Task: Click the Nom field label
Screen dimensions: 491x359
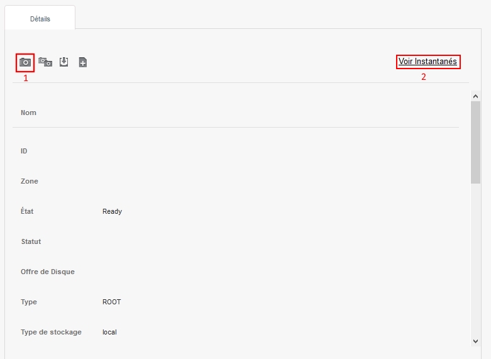Action: 28,113
